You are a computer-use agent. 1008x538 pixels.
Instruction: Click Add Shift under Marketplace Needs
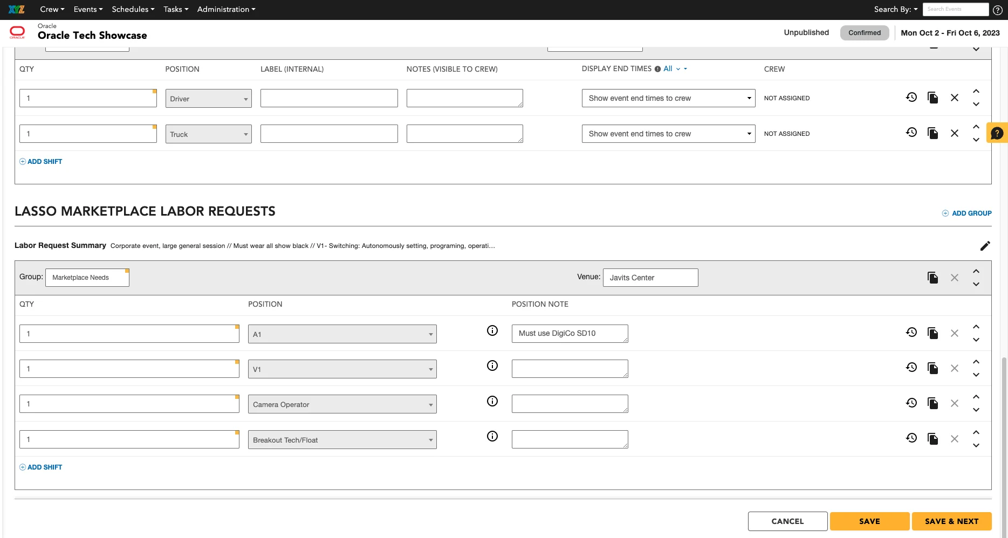(x=41, y=467)
